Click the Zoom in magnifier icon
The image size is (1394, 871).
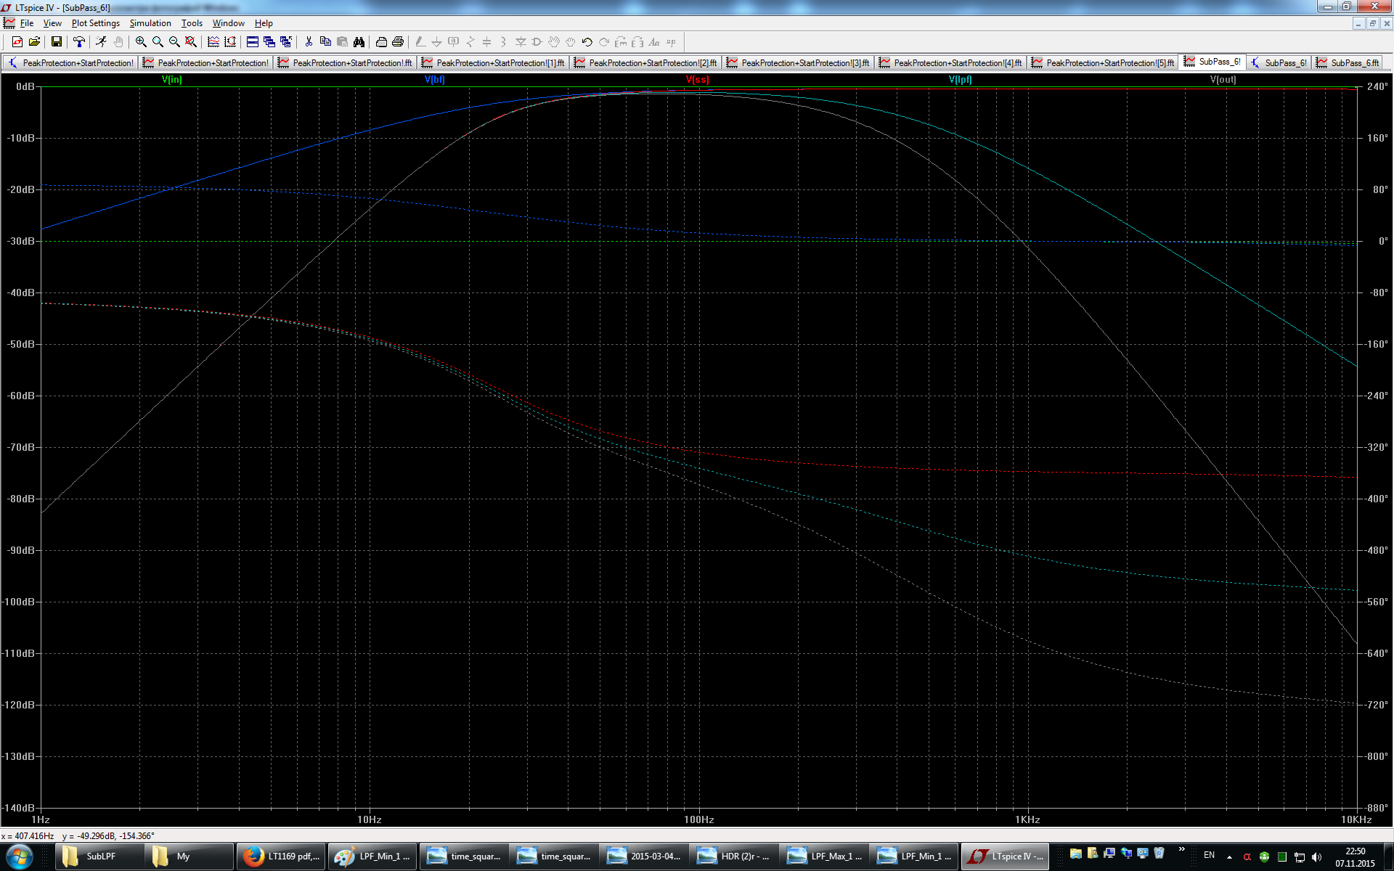[x=141, y=42]
